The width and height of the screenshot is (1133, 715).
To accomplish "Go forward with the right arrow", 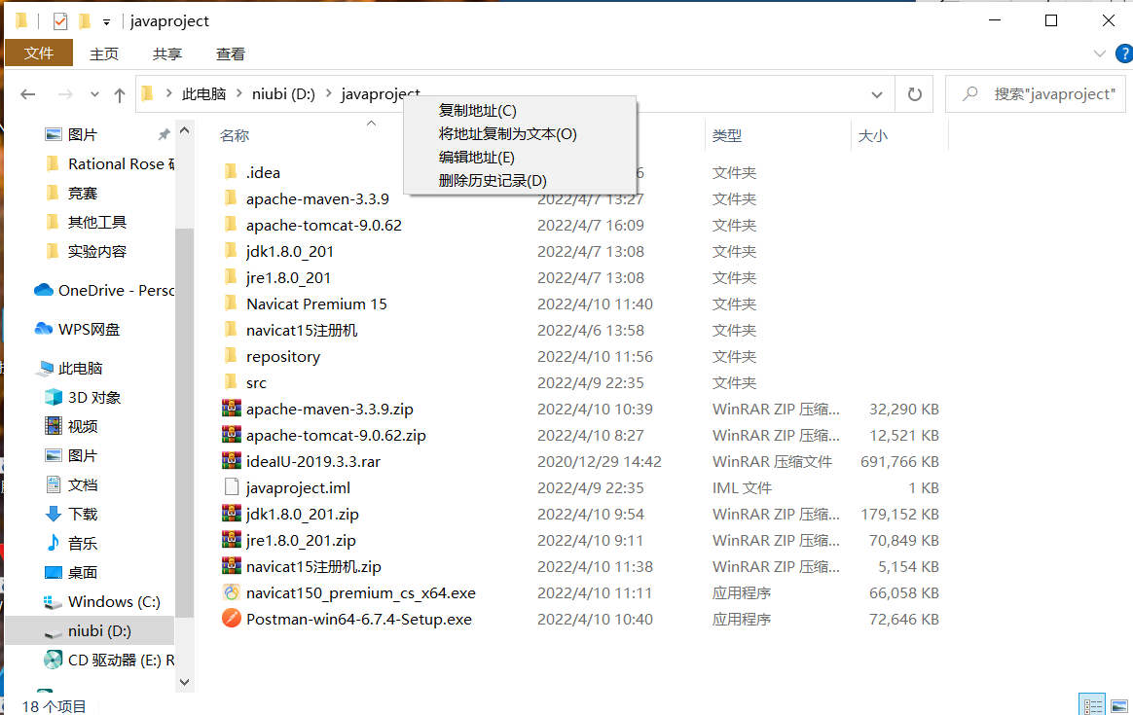I will [x=65, y=94].
